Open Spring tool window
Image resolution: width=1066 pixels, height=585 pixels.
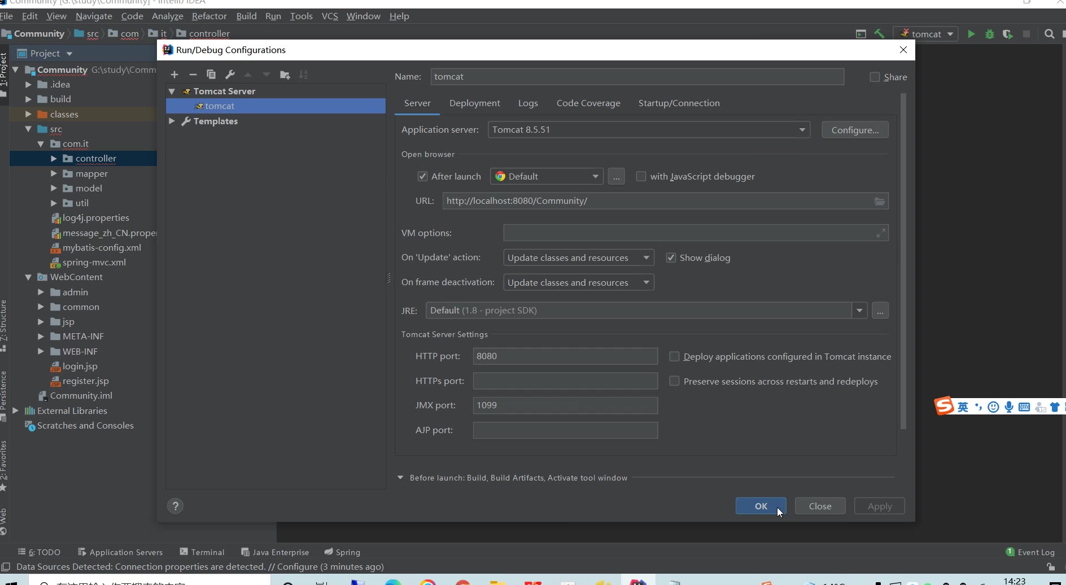[342, 552]
